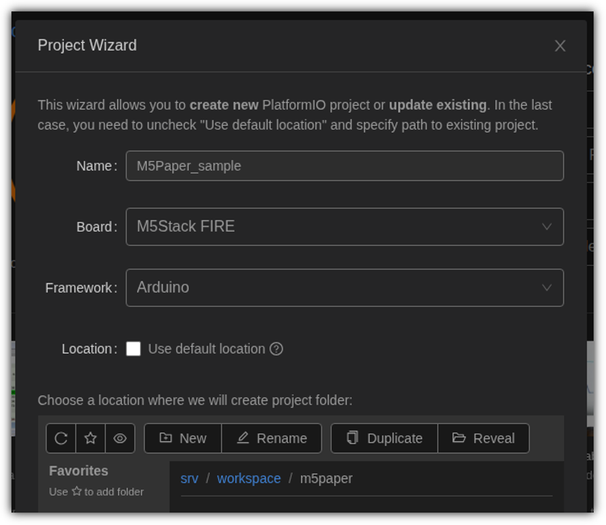Image resolution: width=606 pixels, height=525 pixels.
Task: Click 'Use default location' label text
Action: coord(207,349)
